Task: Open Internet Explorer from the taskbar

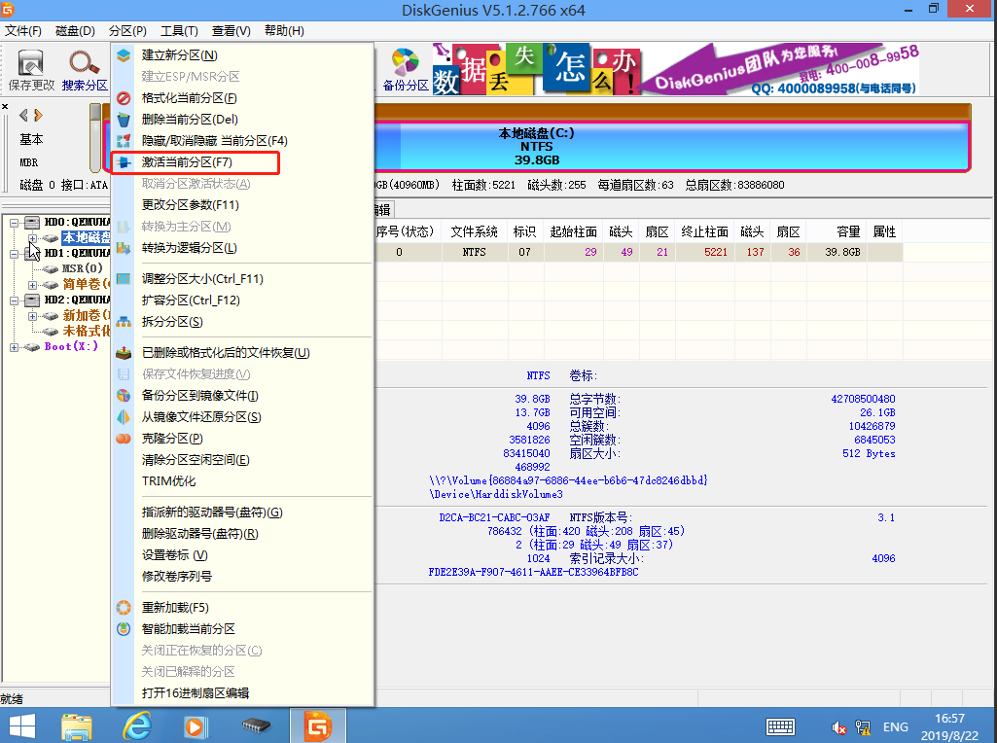Action: point(137,725)
